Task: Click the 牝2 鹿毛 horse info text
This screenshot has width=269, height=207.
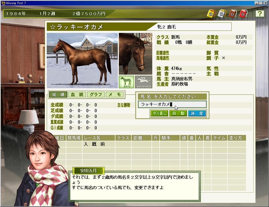Action: tap(167, 27)
